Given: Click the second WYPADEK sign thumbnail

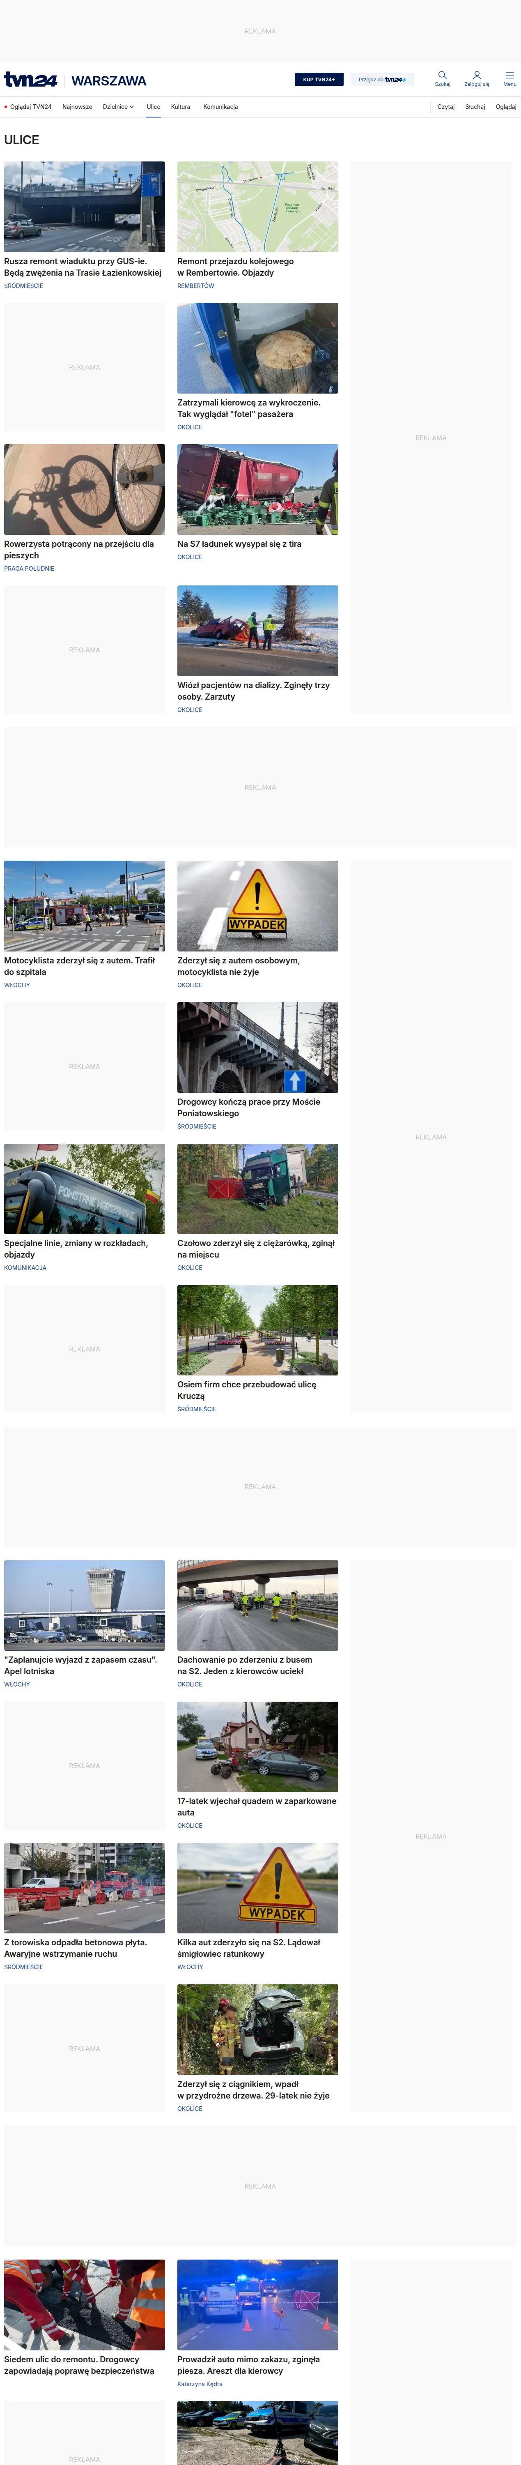Looking at the screenshot, I should [257, 1888].
